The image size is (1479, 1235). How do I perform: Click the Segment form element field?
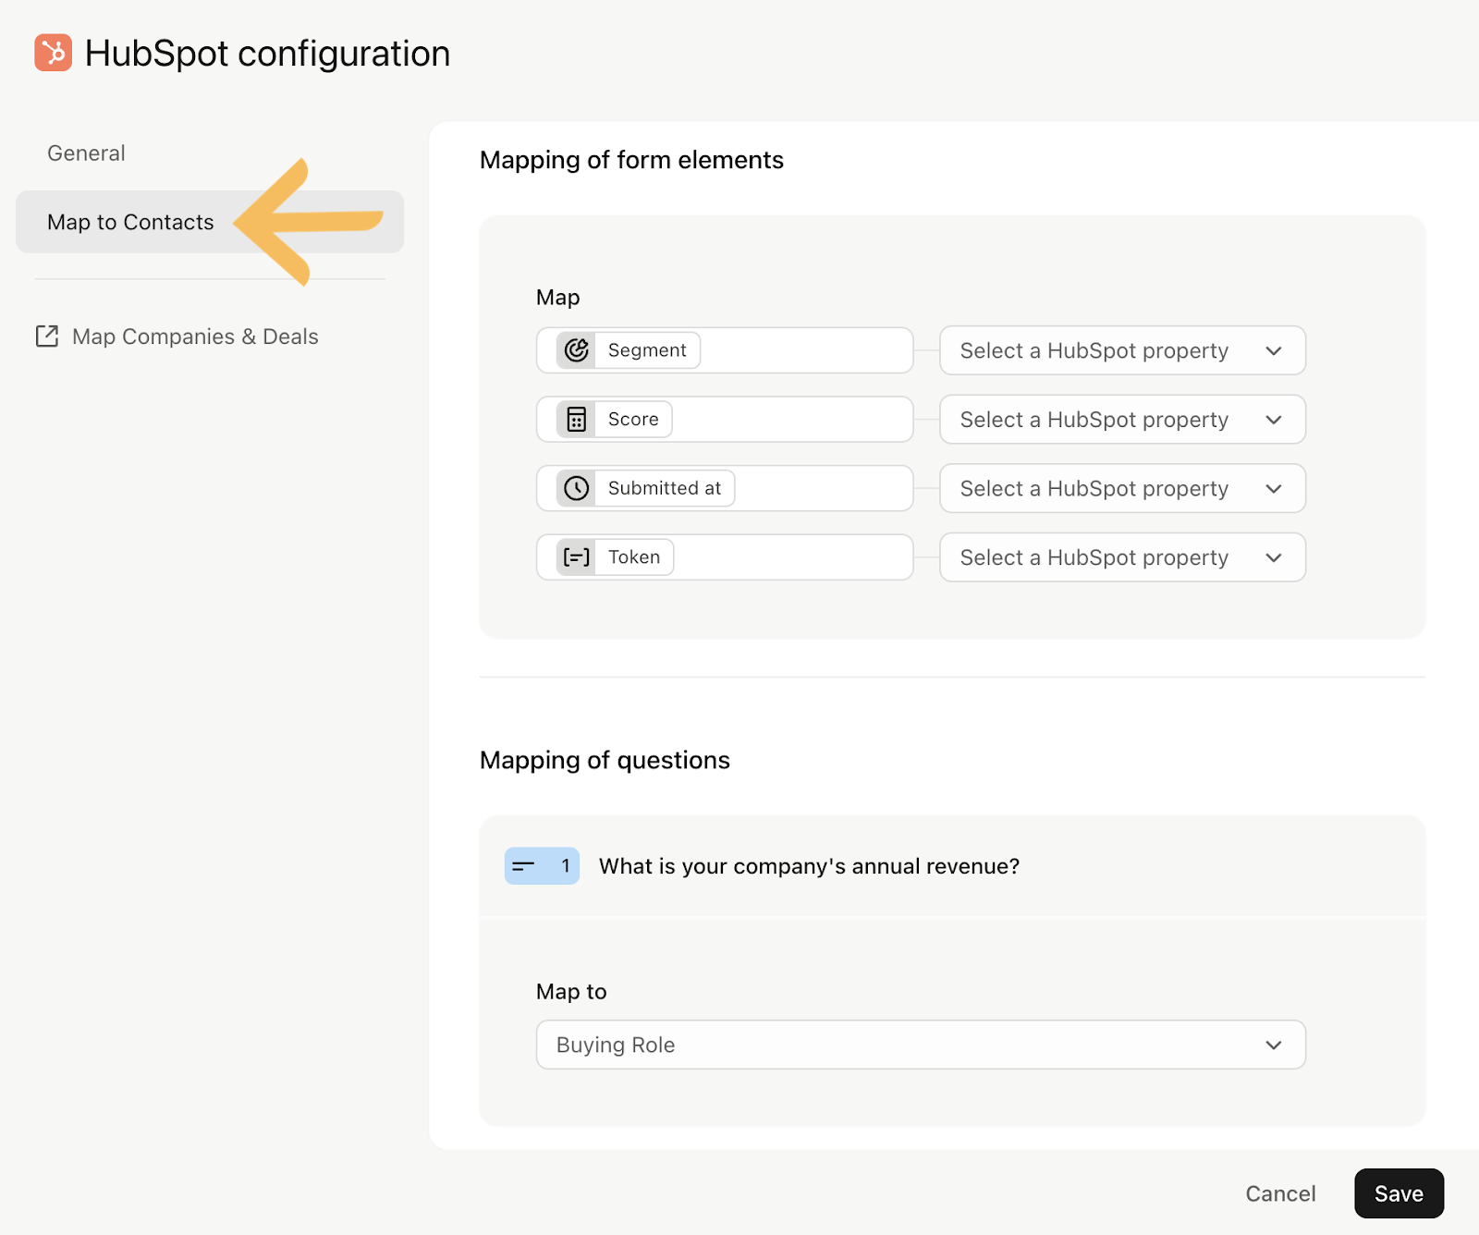[725, 350]
